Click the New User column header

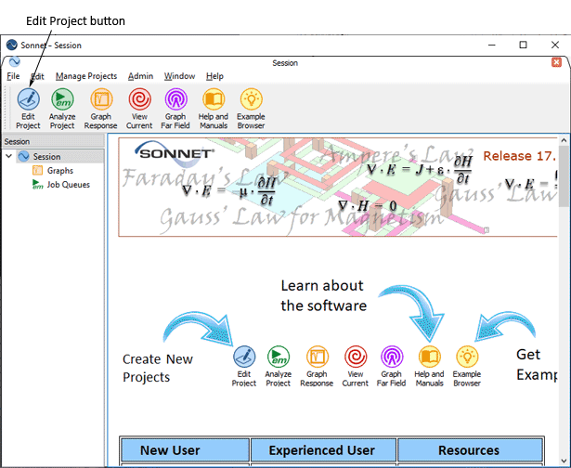coord(185,450)
